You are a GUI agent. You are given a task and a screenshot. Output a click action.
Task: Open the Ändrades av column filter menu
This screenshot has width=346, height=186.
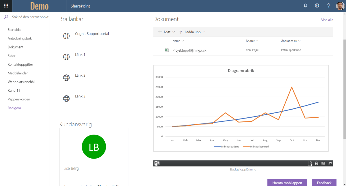pyautogui.click(x=291, y=41)
